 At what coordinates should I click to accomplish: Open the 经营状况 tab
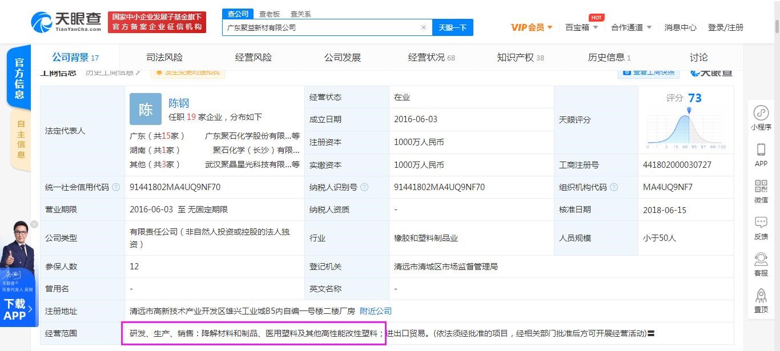[x=432, y=57]
